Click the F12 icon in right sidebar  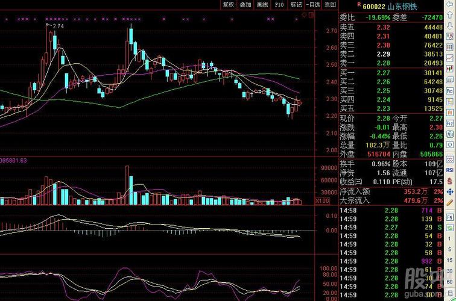(x=449, y=123)
